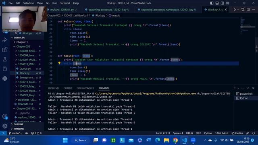Open terminal panel More Actions ellipsis

(243, 88)
